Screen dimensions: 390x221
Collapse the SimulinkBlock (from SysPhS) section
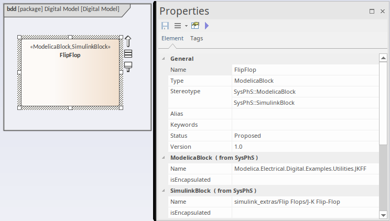pos(163,191)
